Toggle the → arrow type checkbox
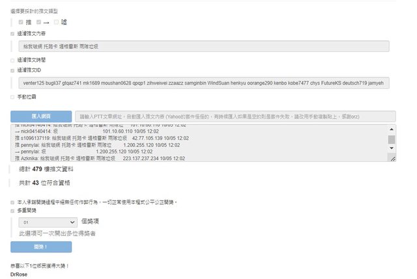417x279 pixels. click(38, 22)
